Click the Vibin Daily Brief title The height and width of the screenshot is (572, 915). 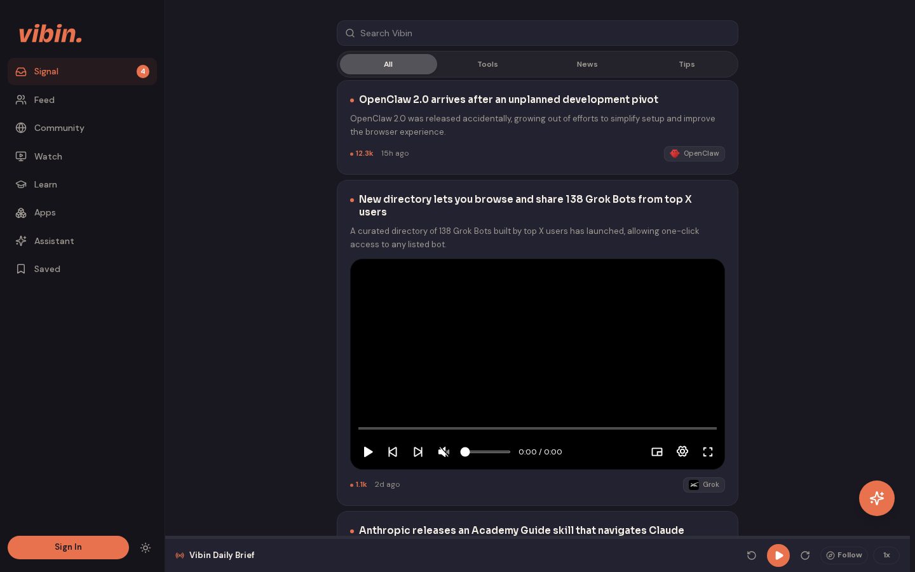[222, 555]
